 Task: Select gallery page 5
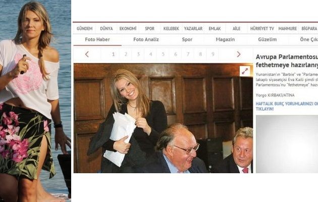[x=163, y=55]
